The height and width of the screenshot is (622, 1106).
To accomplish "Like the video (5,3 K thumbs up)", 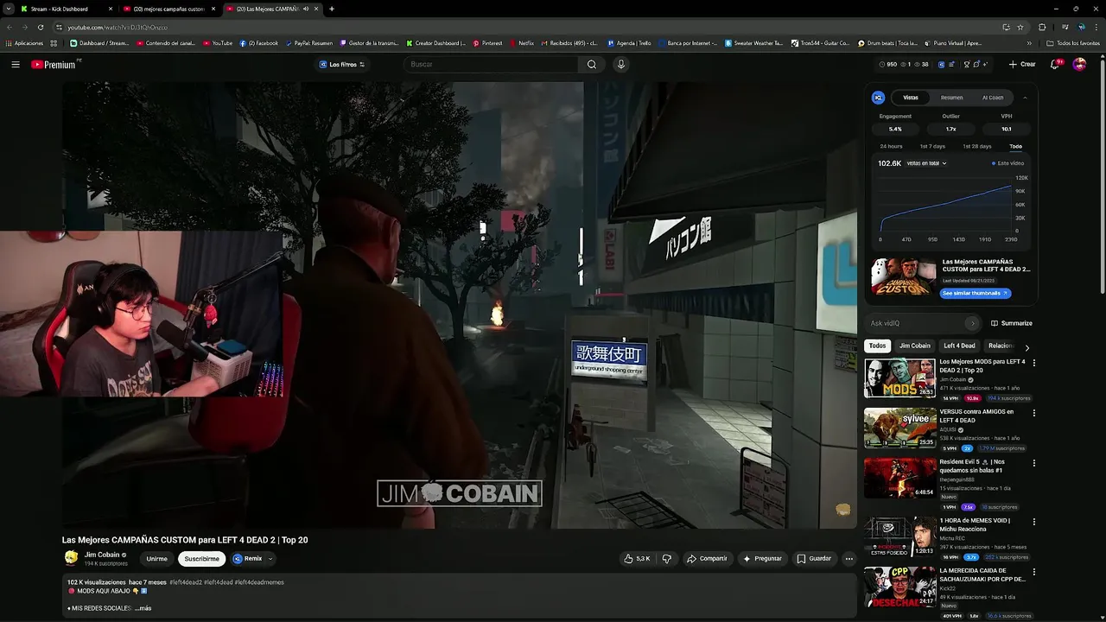I will point(638,559).
